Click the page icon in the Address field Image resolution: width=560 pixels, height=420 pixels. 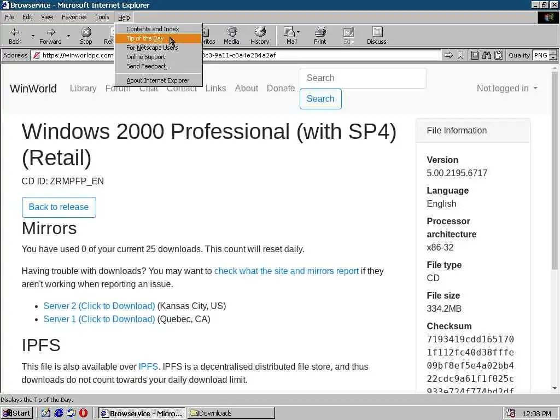pyautogui.click(x=37, y=55)
